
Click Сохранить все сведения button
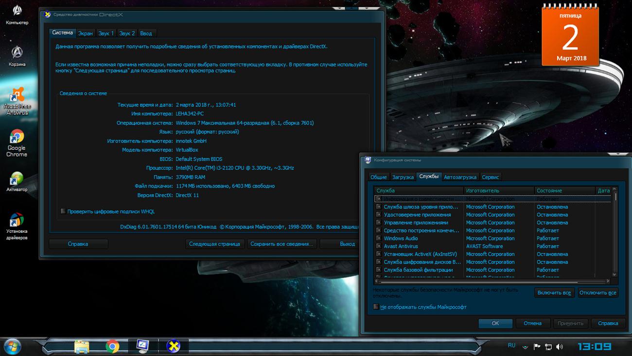click(x=282, y=244)
